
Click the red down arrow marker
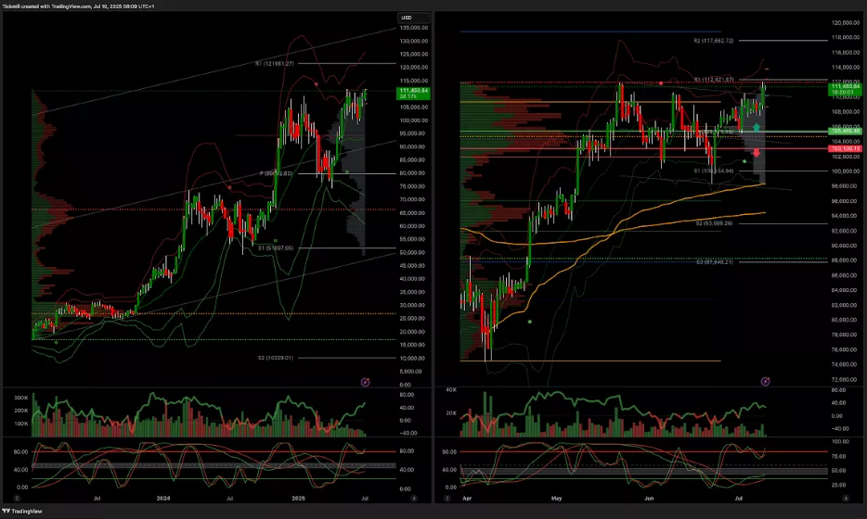coord(757,152)
